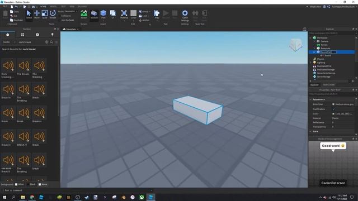Collapse the Workspace tree node
358x201 pixels.
coord(310,38)
